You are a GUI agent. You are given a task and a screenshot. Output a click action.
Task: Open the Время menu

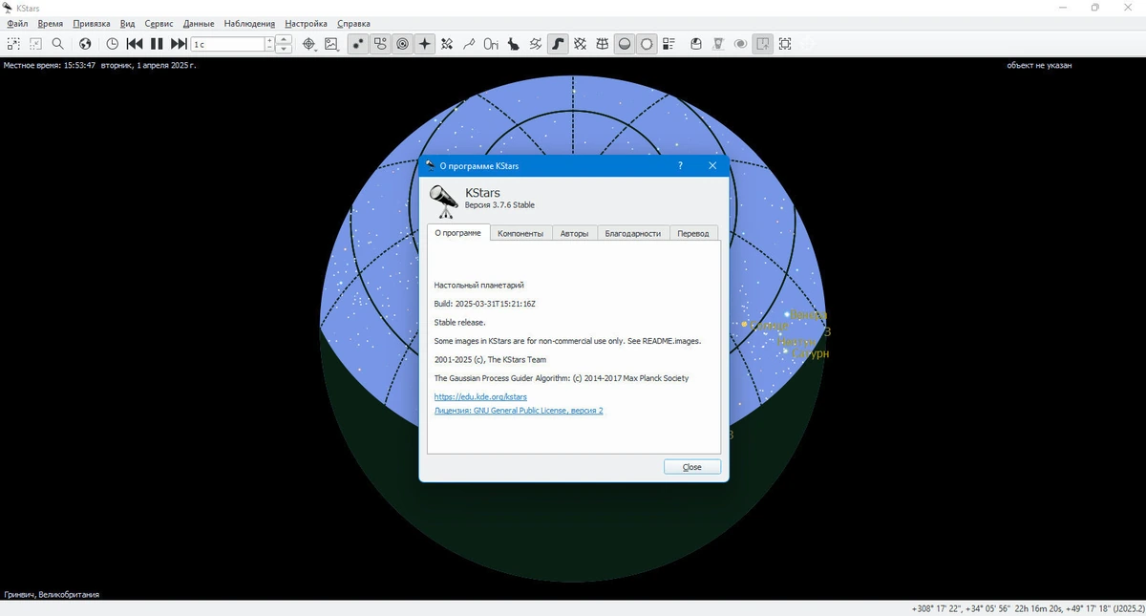(x=51, y=23)
